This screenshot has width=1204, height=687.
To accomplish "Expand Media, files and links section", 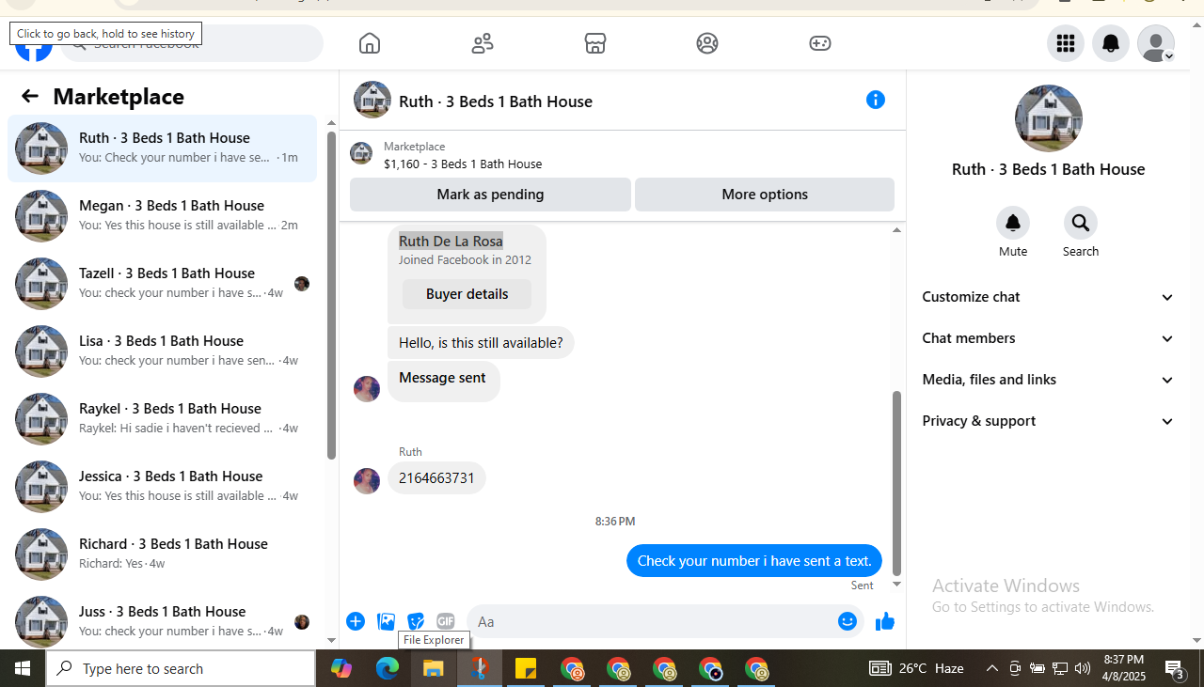I will click(x=1049, y=380).
